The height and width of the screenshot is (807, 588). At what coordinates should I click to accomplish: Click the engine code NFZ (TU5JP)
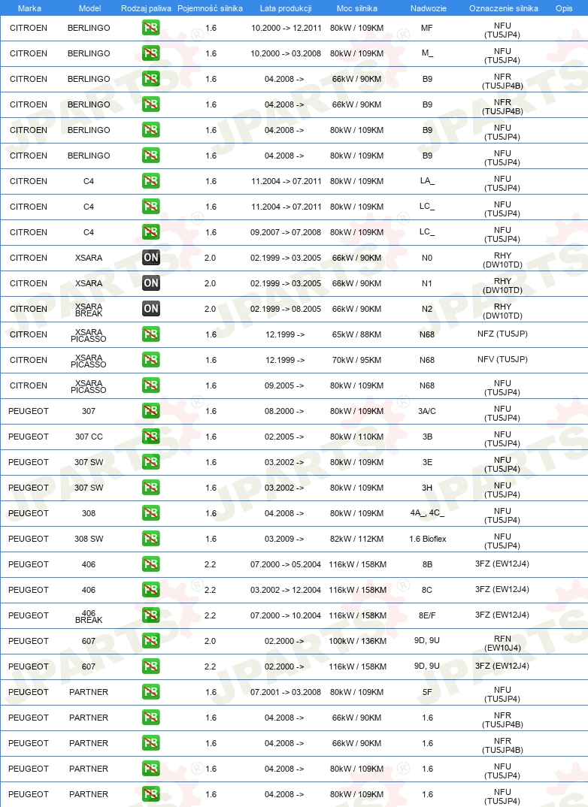tap(502, 334)
